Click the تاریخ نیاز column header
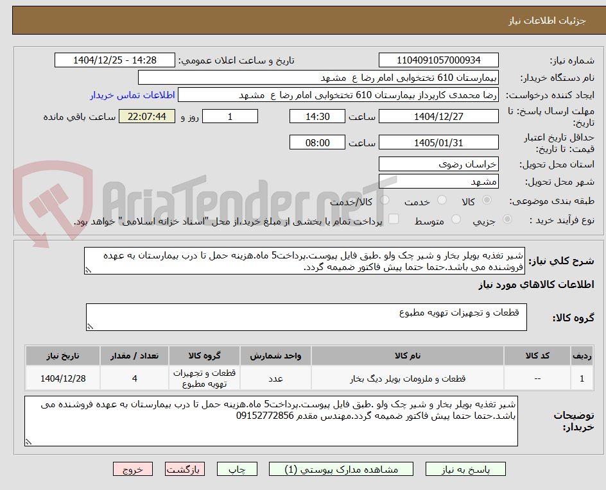606x490 pixels. point(63,355)
